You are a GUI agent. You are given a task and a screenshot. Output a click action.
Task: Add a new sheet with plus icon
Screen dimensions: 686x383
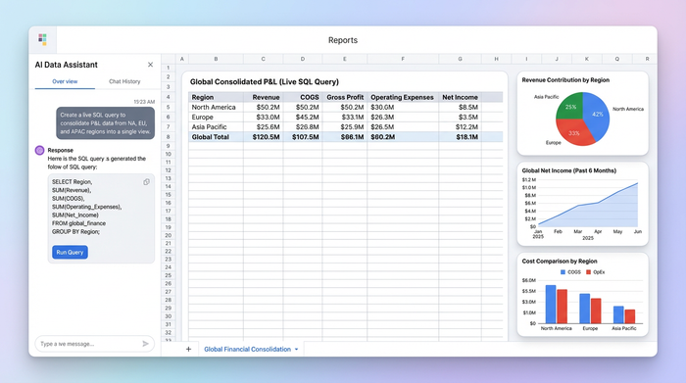(188, 349)
